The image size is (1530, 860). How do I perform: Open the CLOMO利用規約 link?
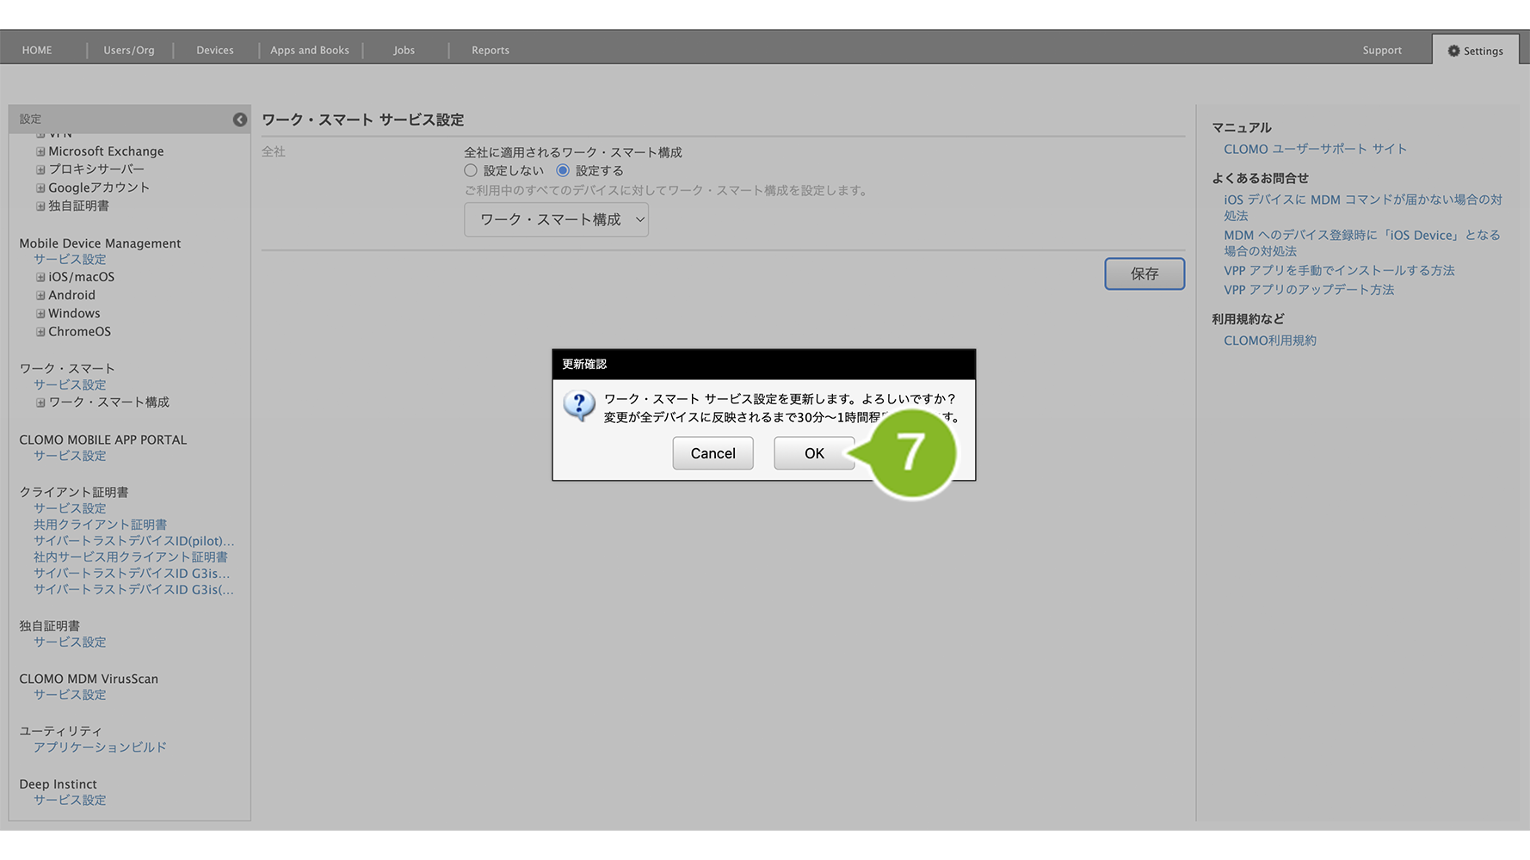(1269, 341)
